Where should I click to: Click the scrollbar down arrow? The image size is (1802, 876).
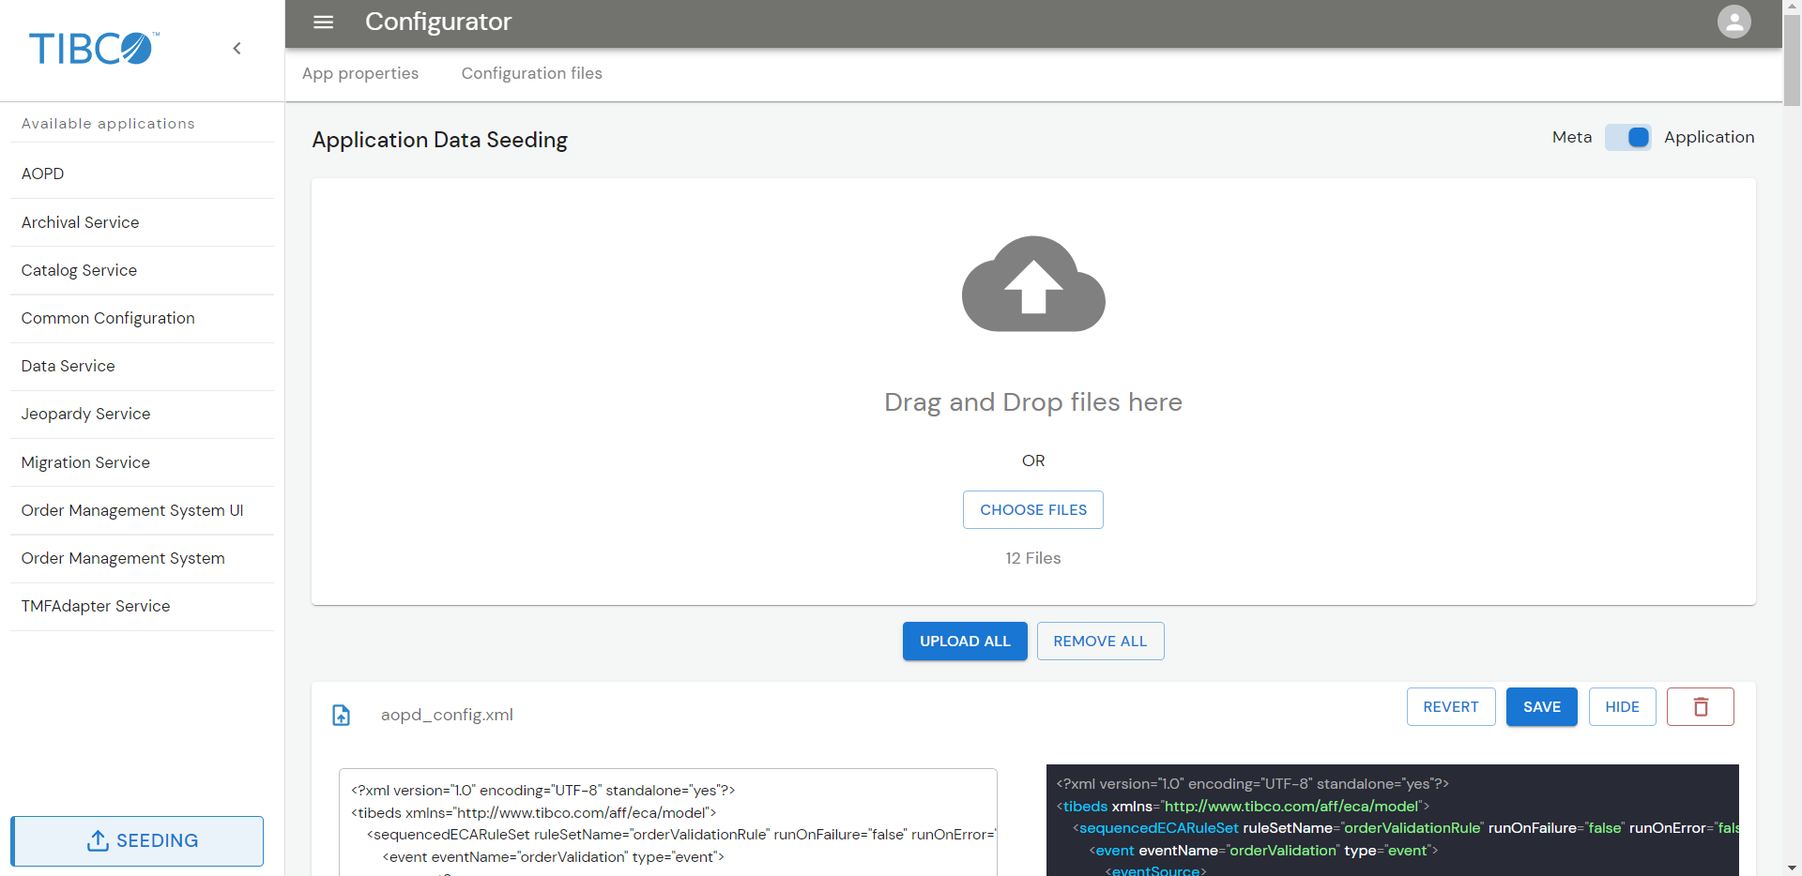pos(1792,868)
